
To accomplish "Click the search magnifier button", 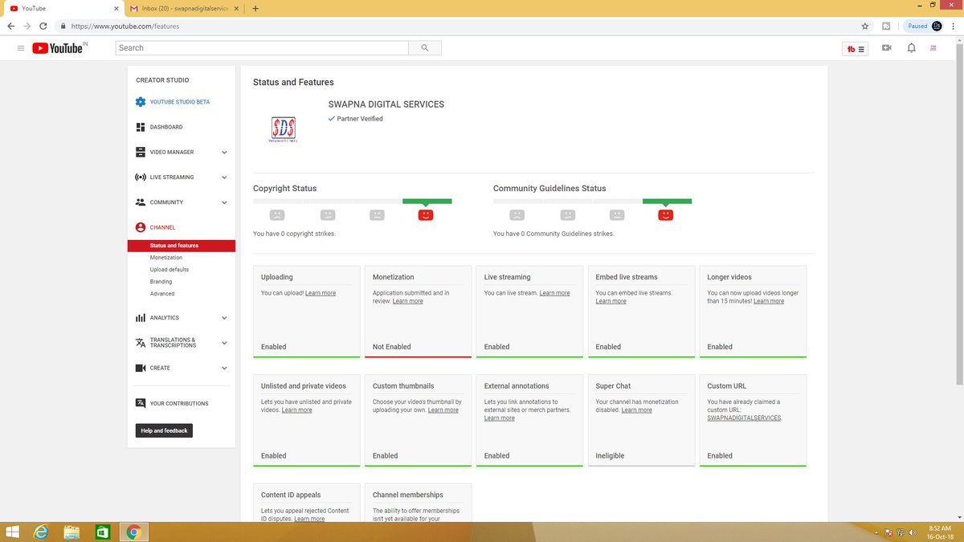I will pyautogui.click(x=425, y=48).
